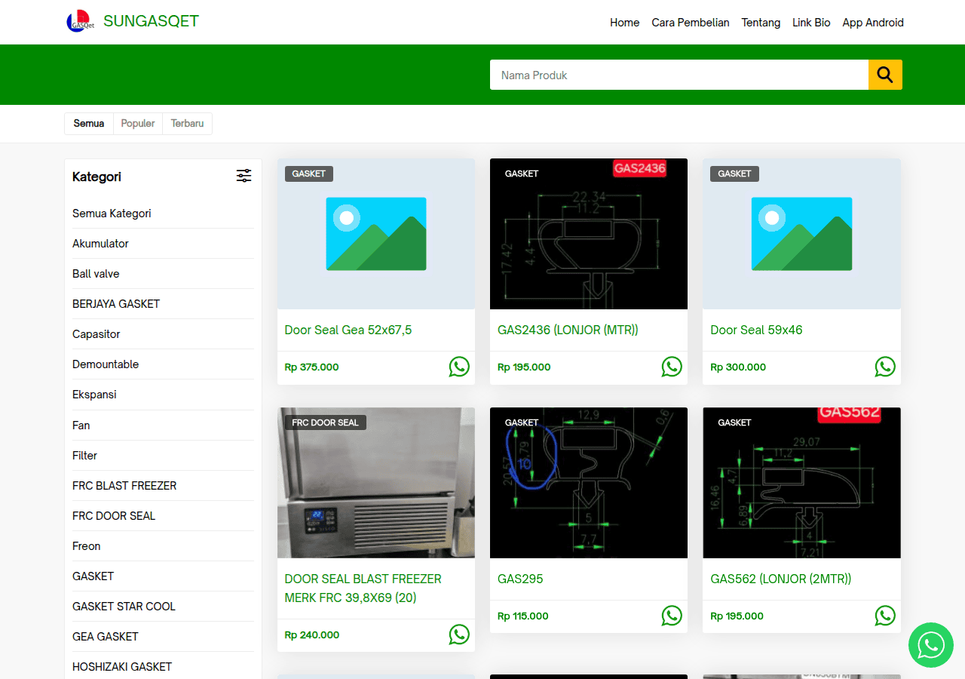Viewport: 965px width, 679px height.
Task: Click the Rp 375.000 price
Action: (x=311, y=367)
